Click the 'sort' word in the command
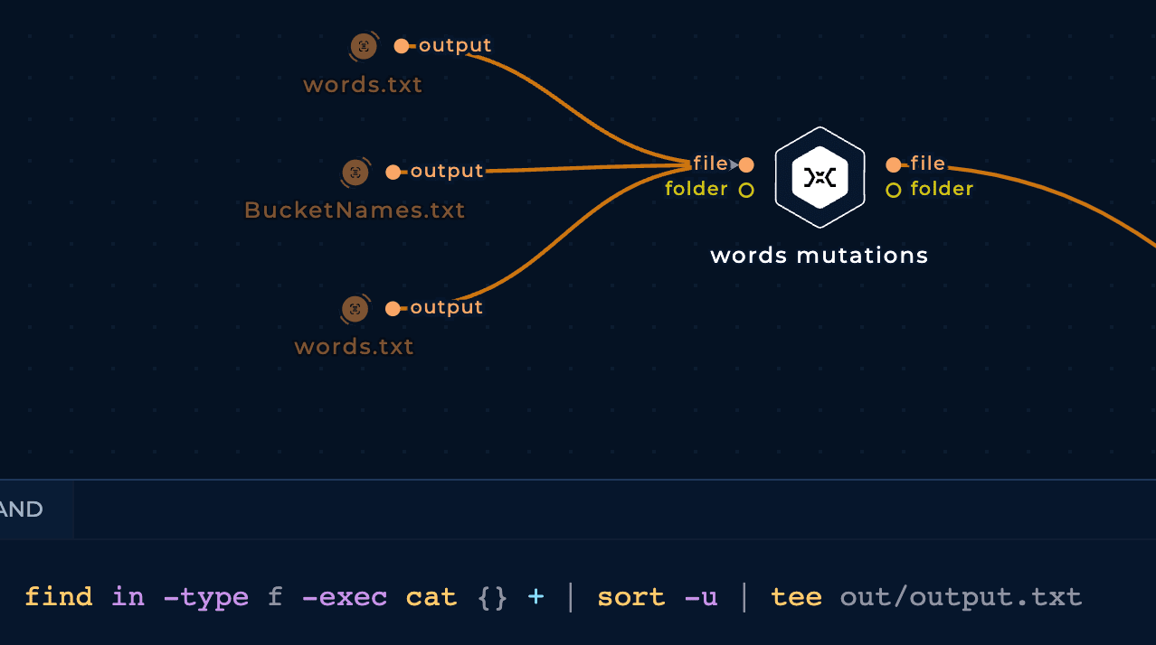Viewport: 1156px width, 645px height. [631, 597]
